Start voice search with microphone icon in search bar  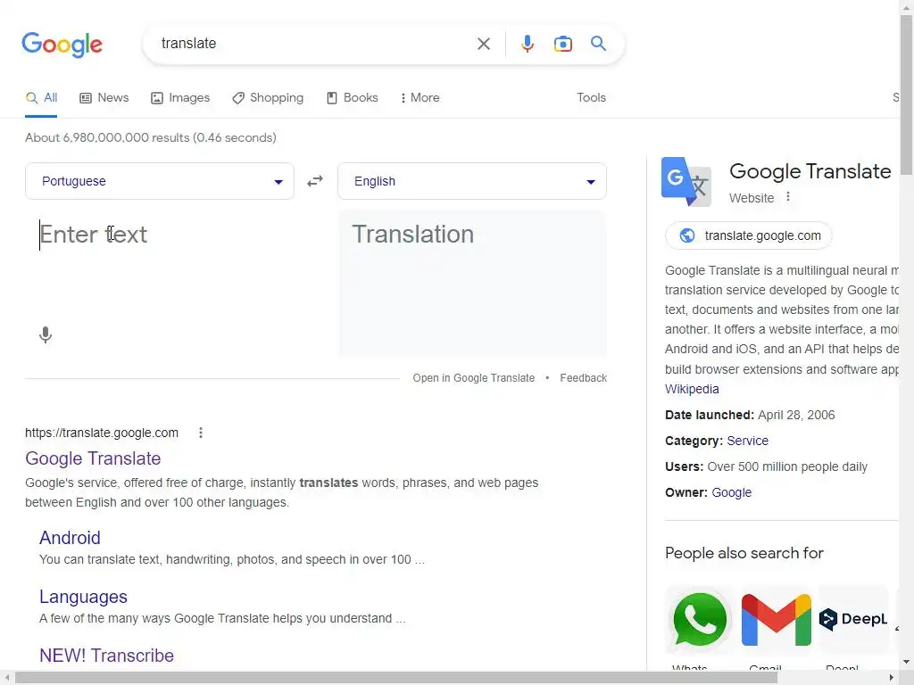click(x=527, y=44)
